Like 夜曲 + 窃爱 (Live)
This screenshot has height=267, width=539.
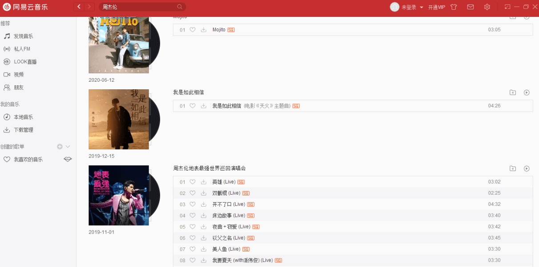coord(193,227)
